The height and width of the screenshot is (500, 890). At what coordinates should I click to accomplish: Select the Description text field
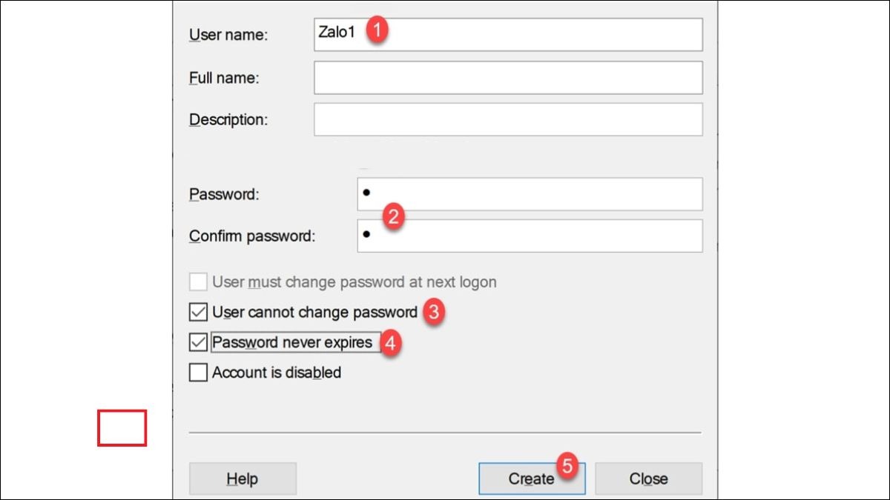click(508, 119)
